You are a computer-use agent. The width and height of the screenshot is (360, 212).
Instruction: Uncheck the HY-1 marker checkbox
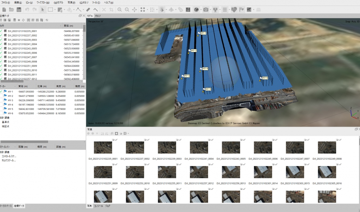(1, 92)
